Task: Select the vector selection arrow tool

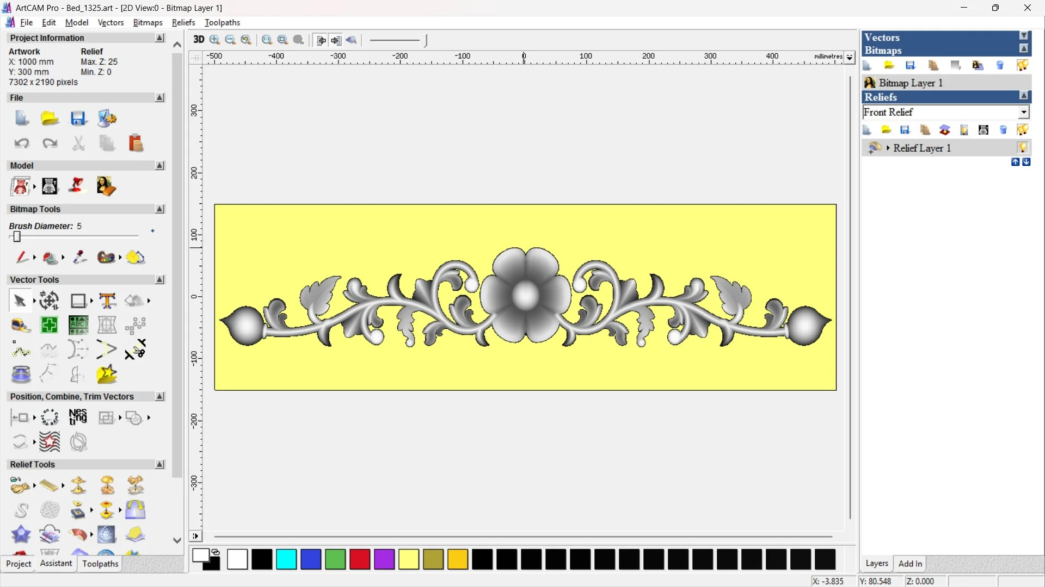Action: pyautogui.click(x=20, y=301)
